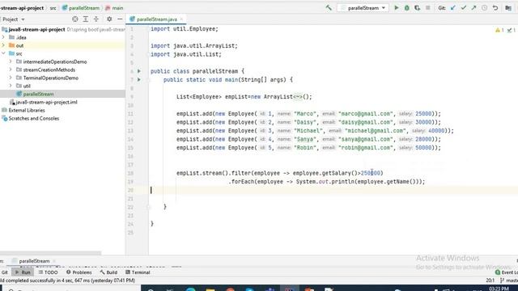Viewport: 518px width, 291px height.
Task: Show Git history using the clock icon
Action: click(484, 7)
